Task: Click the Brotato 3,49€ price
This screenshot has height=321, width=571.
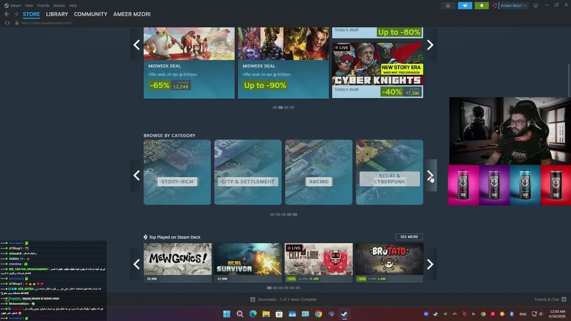Action: 382,279
